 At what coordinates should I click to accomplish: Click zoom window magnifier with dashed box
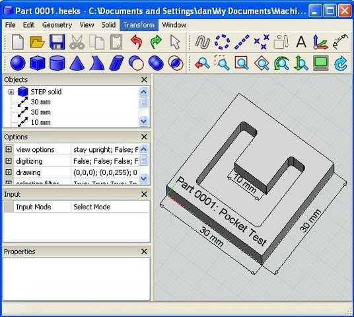[222, 63]
